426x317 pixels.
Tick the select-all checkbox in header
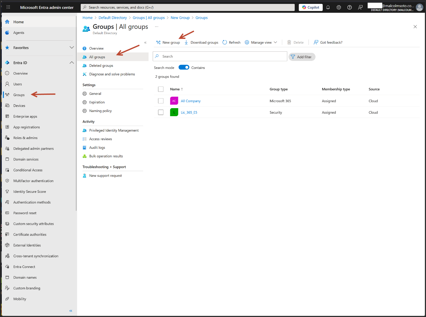161,89
